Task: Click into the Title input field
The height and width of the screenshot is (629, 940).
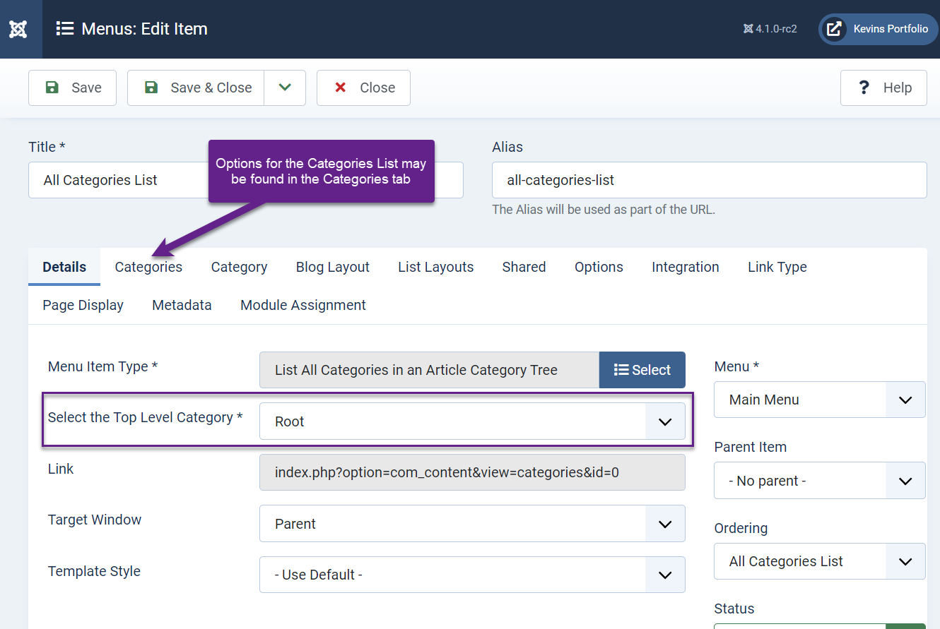Action: (246, 180)
